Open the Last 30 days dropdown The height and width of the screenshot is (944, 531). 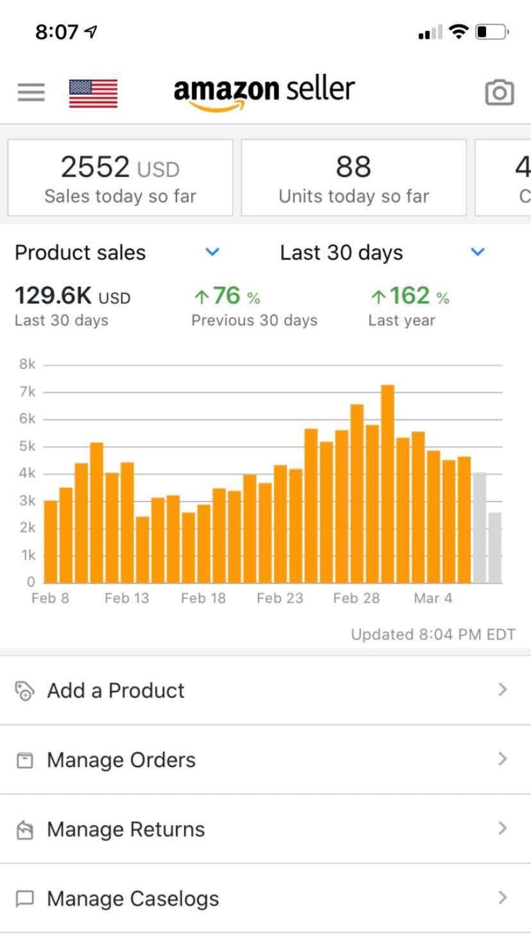tap(477, 252)
